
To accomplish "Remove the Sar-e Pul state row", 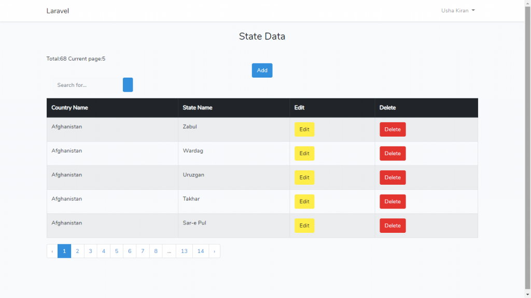I will coord(393,226).
